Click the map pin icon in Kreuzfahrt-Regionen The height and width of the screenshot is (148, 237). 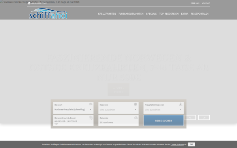click(181, 104)
